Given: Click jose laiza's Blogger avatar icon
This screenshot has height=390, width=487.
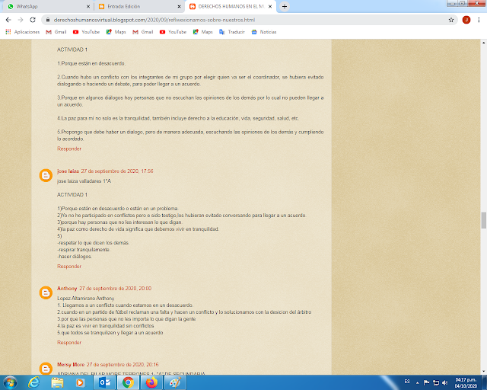Looking at the screenshot, I should click(x=46, y=175).
